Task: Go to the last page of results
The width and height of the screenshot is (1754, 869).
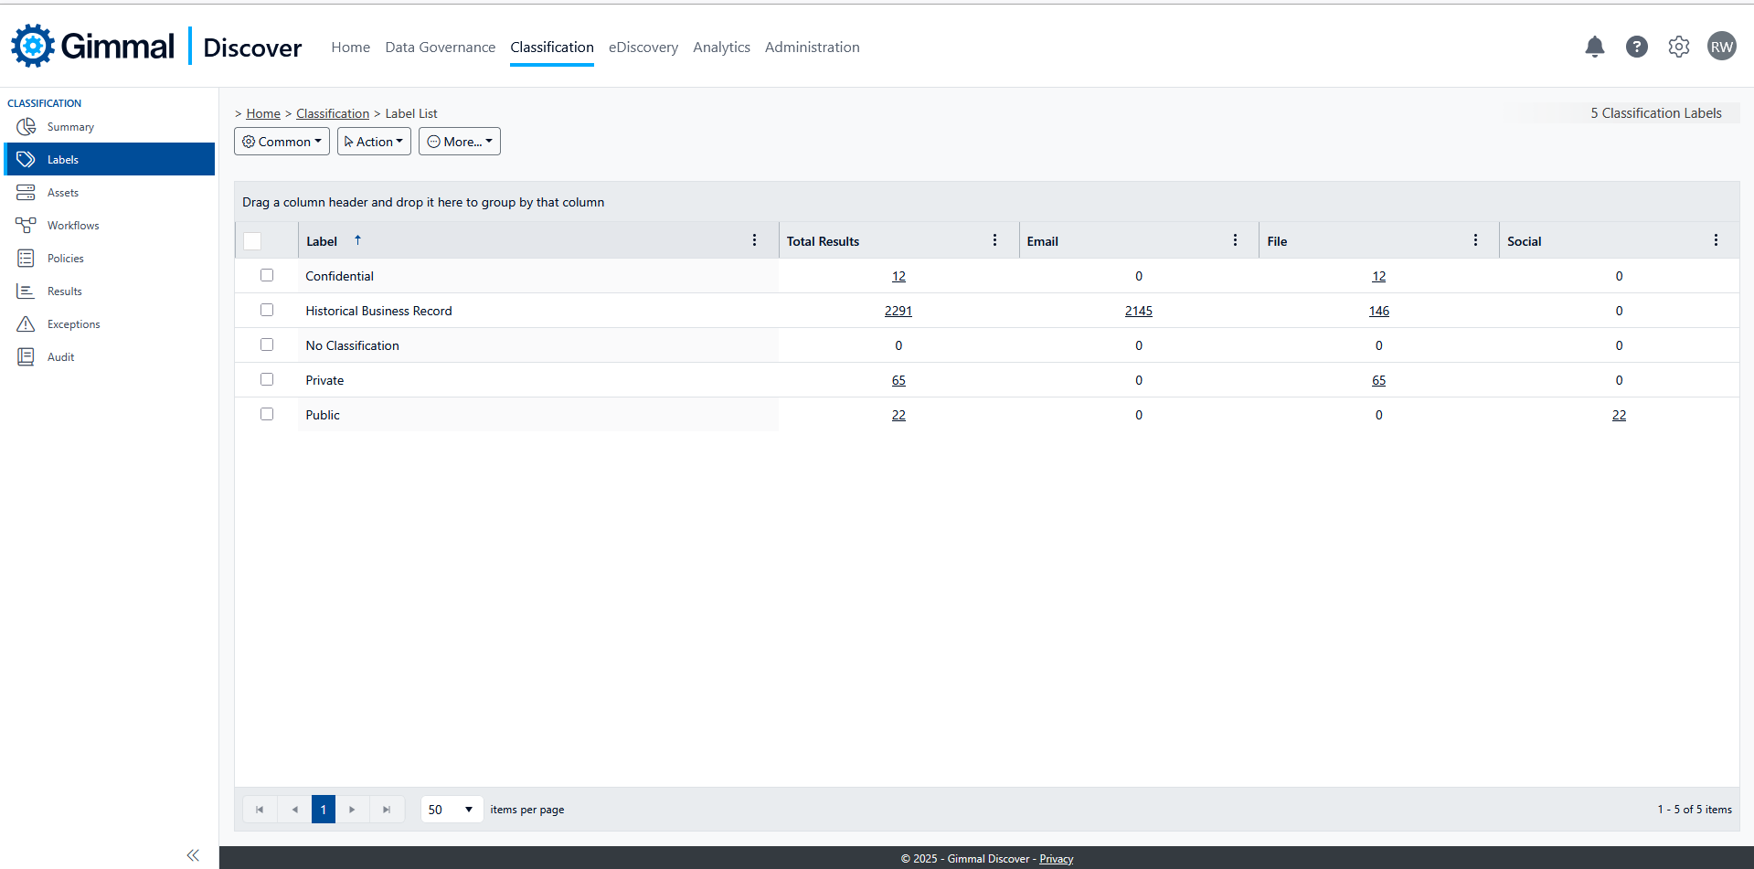Action: [387, 810]
